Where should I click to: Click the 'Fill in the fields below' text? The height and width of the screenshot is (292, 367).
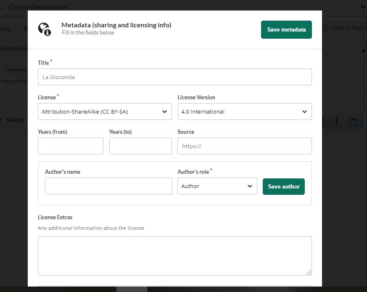88,32
